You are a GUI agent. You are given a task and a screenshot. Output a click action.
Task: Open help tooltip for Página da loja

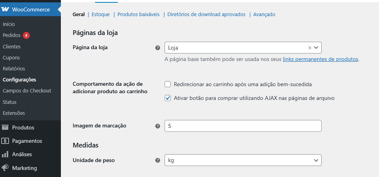[157, 48]
